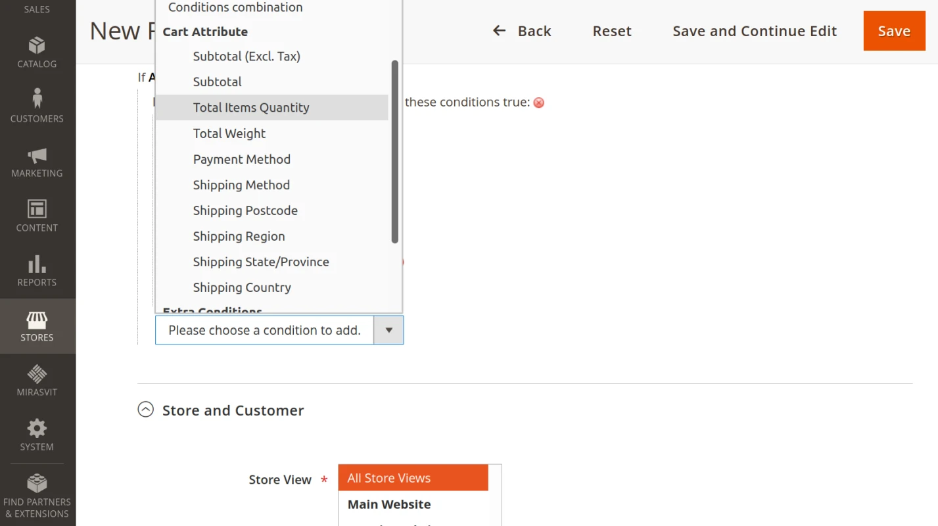Image resolution: width=938 pixels, height=526 pixels.
Task: Select Shipping Country condition
Action: tap(242, 287)
